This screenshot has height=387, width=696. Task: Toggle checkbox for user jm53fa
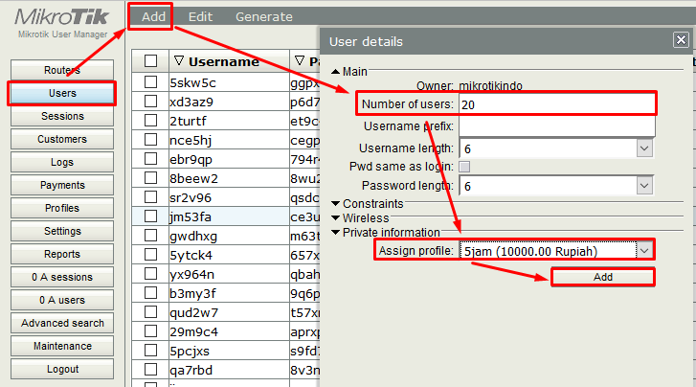(150, 216)
